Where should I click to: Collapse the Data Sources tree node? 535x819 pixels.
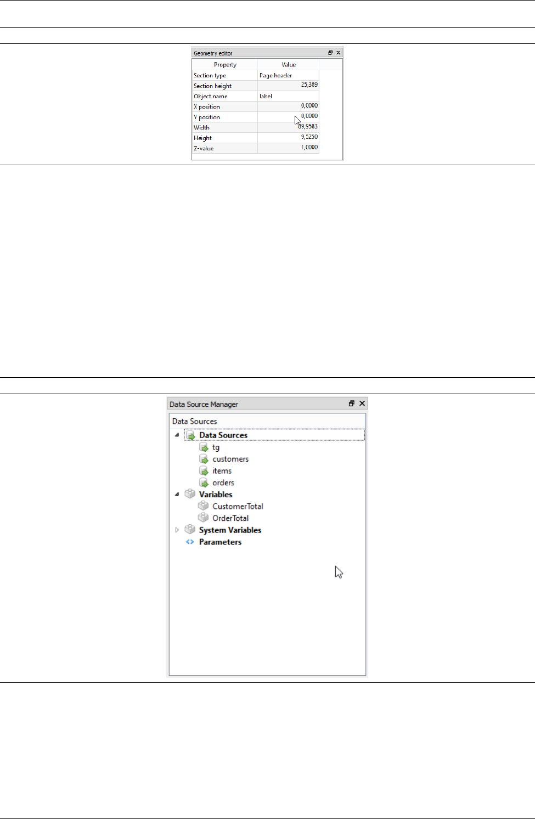click(x=177, y=435)
